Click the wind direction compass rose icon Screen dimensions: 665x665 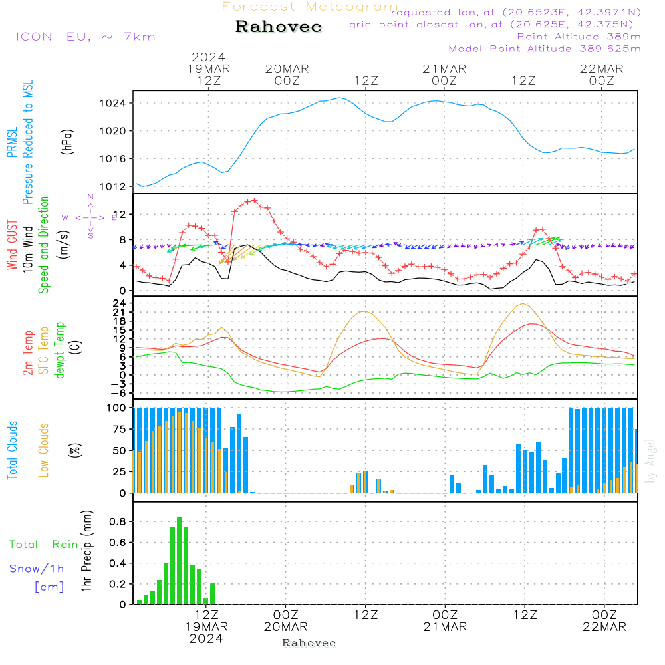click(90, 217)
